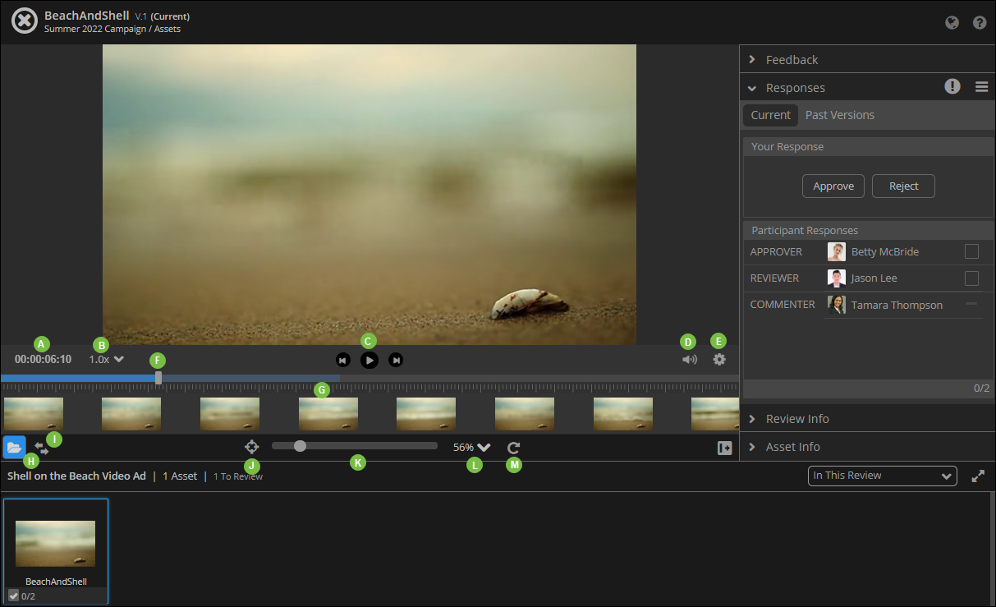Click the pan tool crosshair icon
The image size is (996, 607).
pyautogui.click(x=251, y=447)
